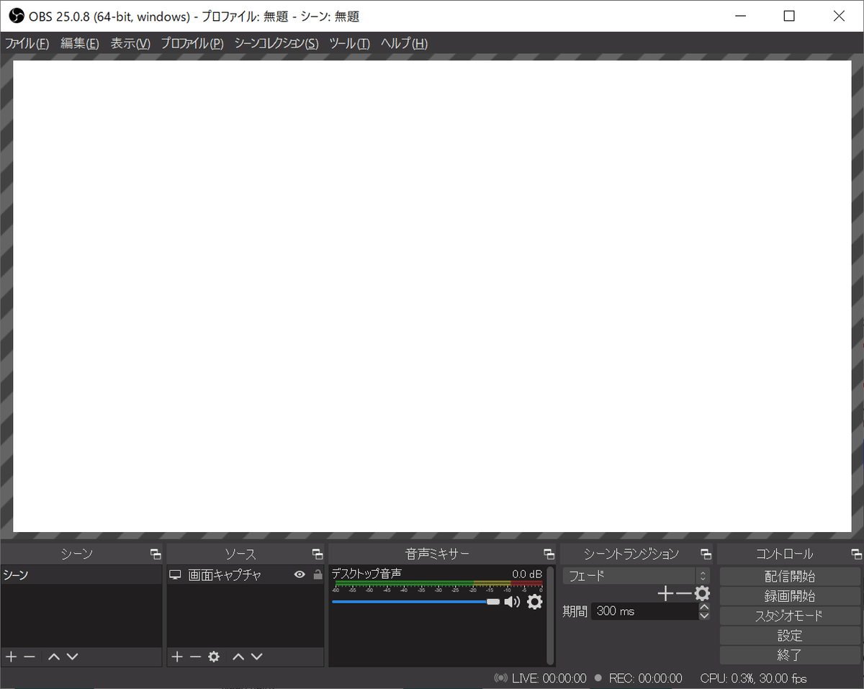Adjust デスクトップ音声 volume slider
The image size is (864, 689).
[415, 601]
